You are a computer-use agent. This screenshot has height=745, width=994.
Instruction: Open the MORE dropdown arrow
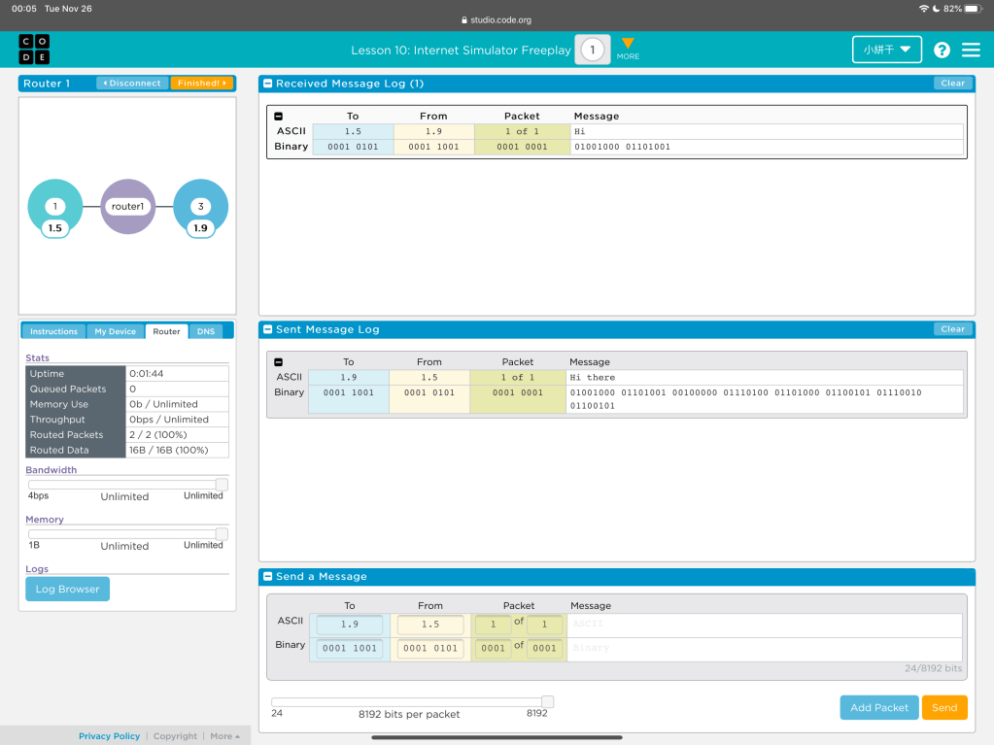[x=628, y=45]
